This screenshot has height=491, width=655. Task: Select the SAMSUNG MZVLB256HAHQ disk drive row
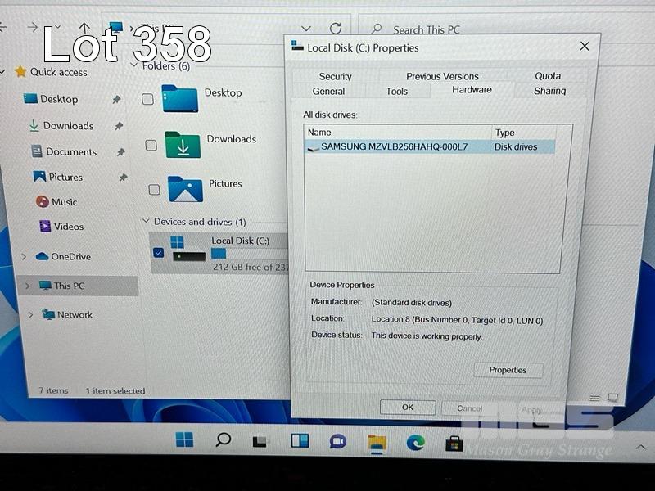(394, 146)
